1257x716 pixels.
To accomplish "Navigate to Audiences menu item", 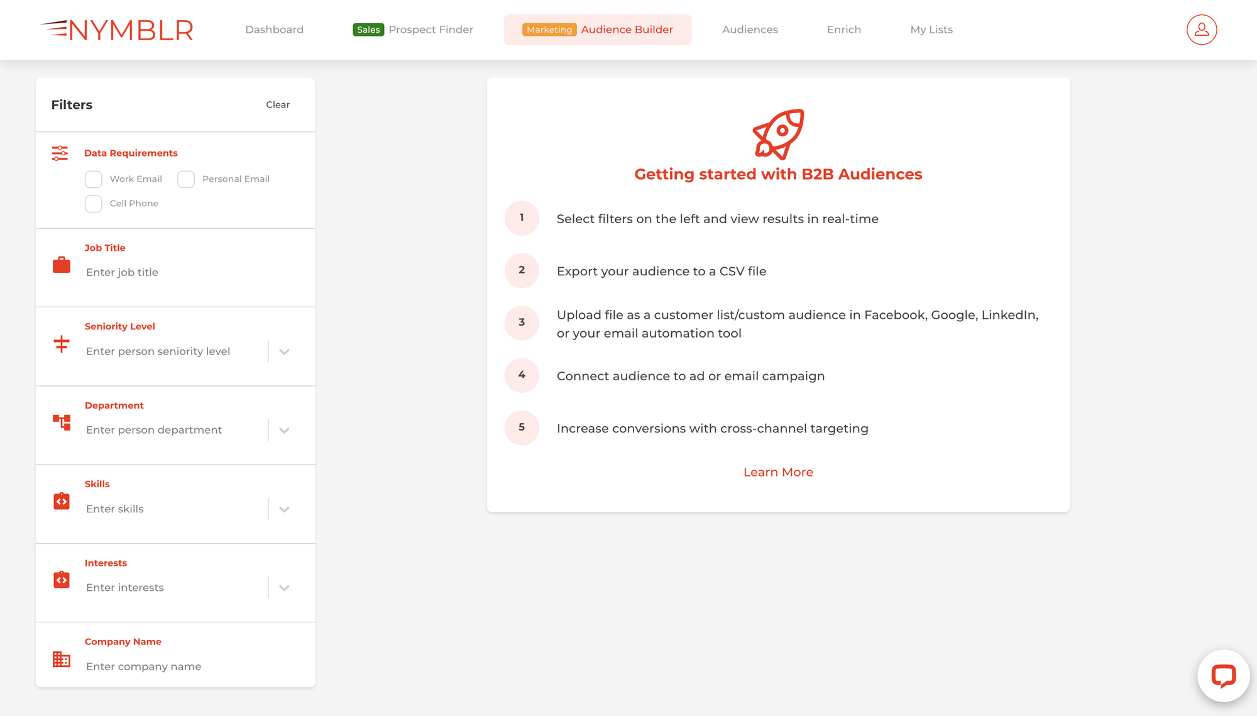I will click(750, 30).
